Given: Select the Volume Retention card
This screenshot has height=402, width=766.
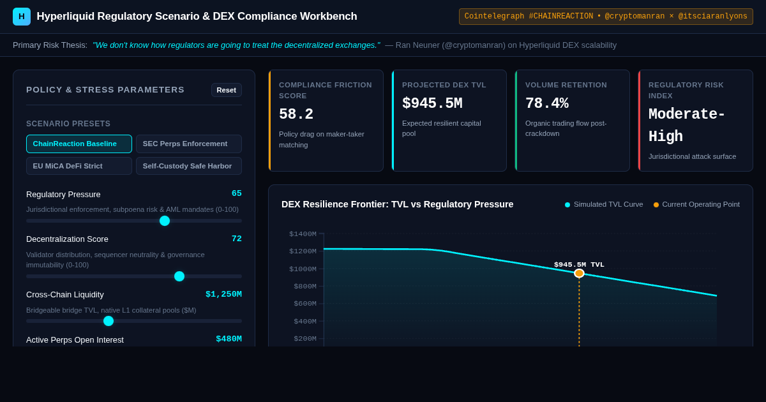Looking at the screenshot, I should click(x=573, y=121).
